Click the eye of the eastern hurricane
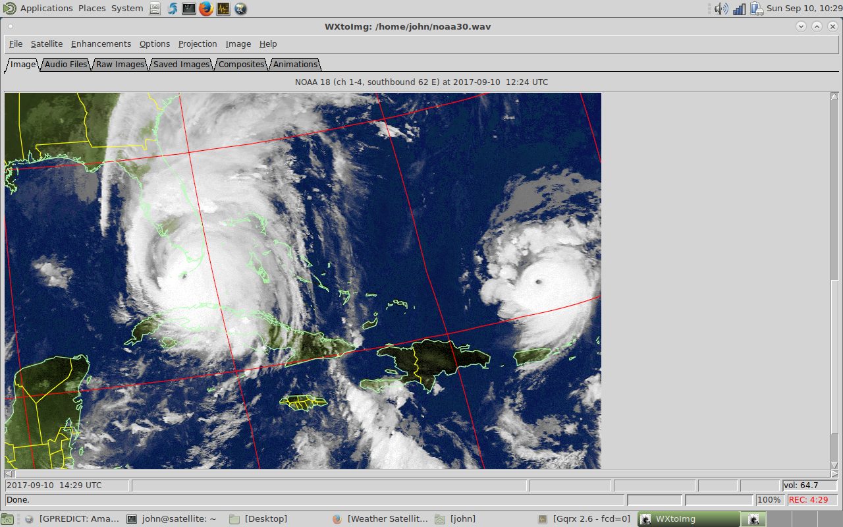Image resolution: width=843 pixels, height=527 pixels. point(539,281)
